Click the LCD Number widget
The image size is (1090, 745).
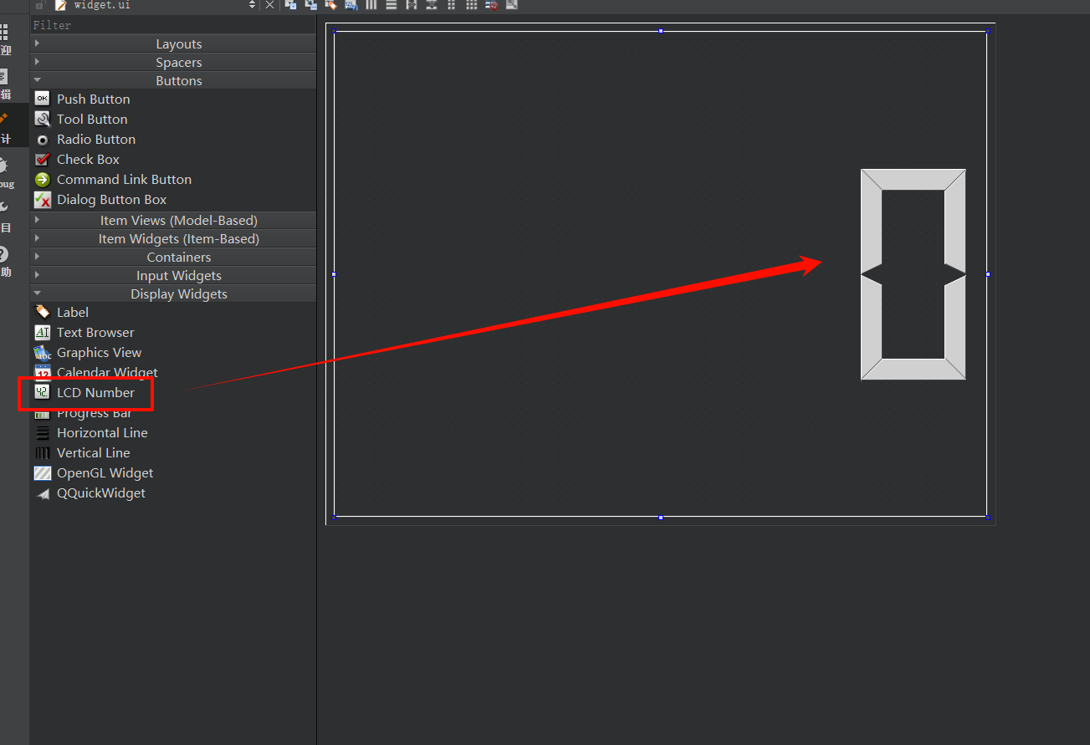(x=95, y=393)
